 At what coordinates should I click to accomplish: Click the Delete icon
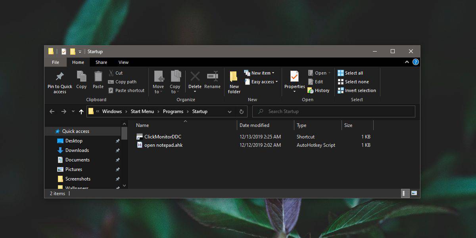pos(195,77)
